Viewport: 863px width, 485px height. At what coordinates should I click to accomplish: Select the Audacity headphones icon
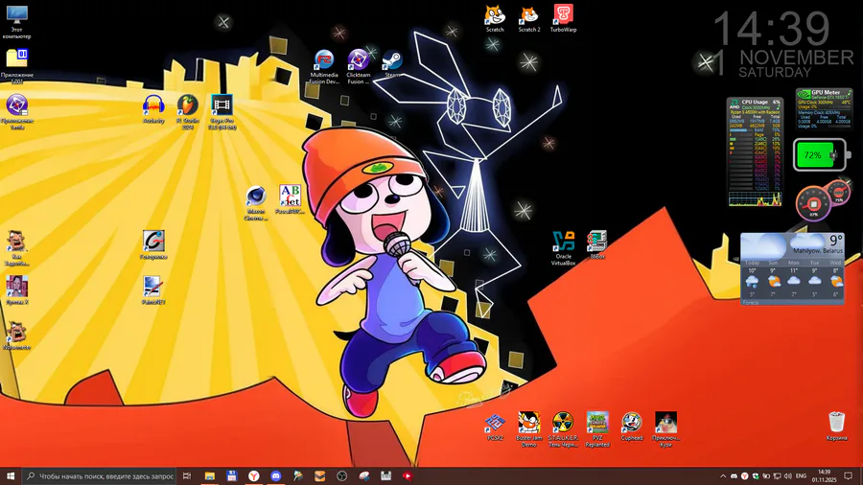click(x=153, y=109)
